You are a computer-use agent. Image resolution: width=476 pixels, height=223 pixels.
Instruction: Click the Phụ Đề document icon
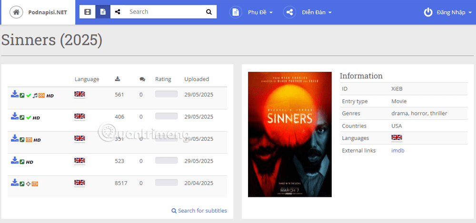coord(236,12)
